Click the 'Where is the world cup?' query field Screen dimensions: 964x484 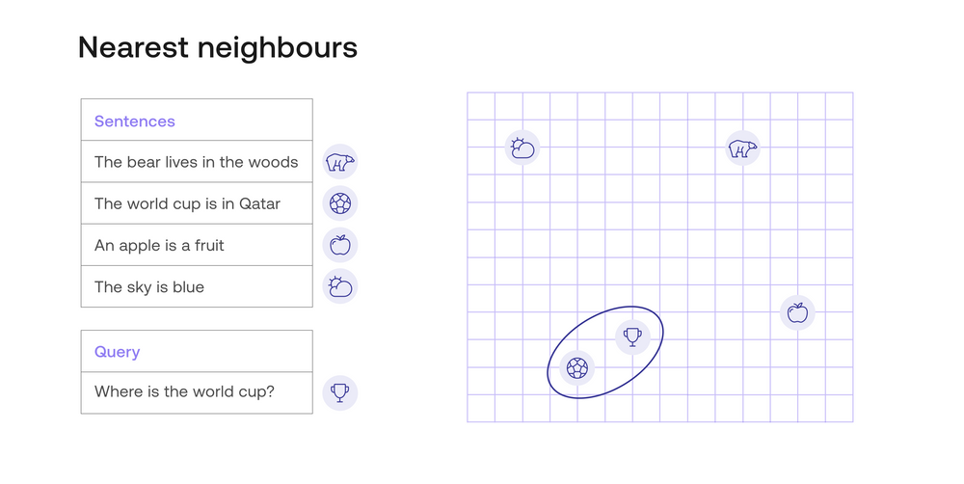point(197,392)
